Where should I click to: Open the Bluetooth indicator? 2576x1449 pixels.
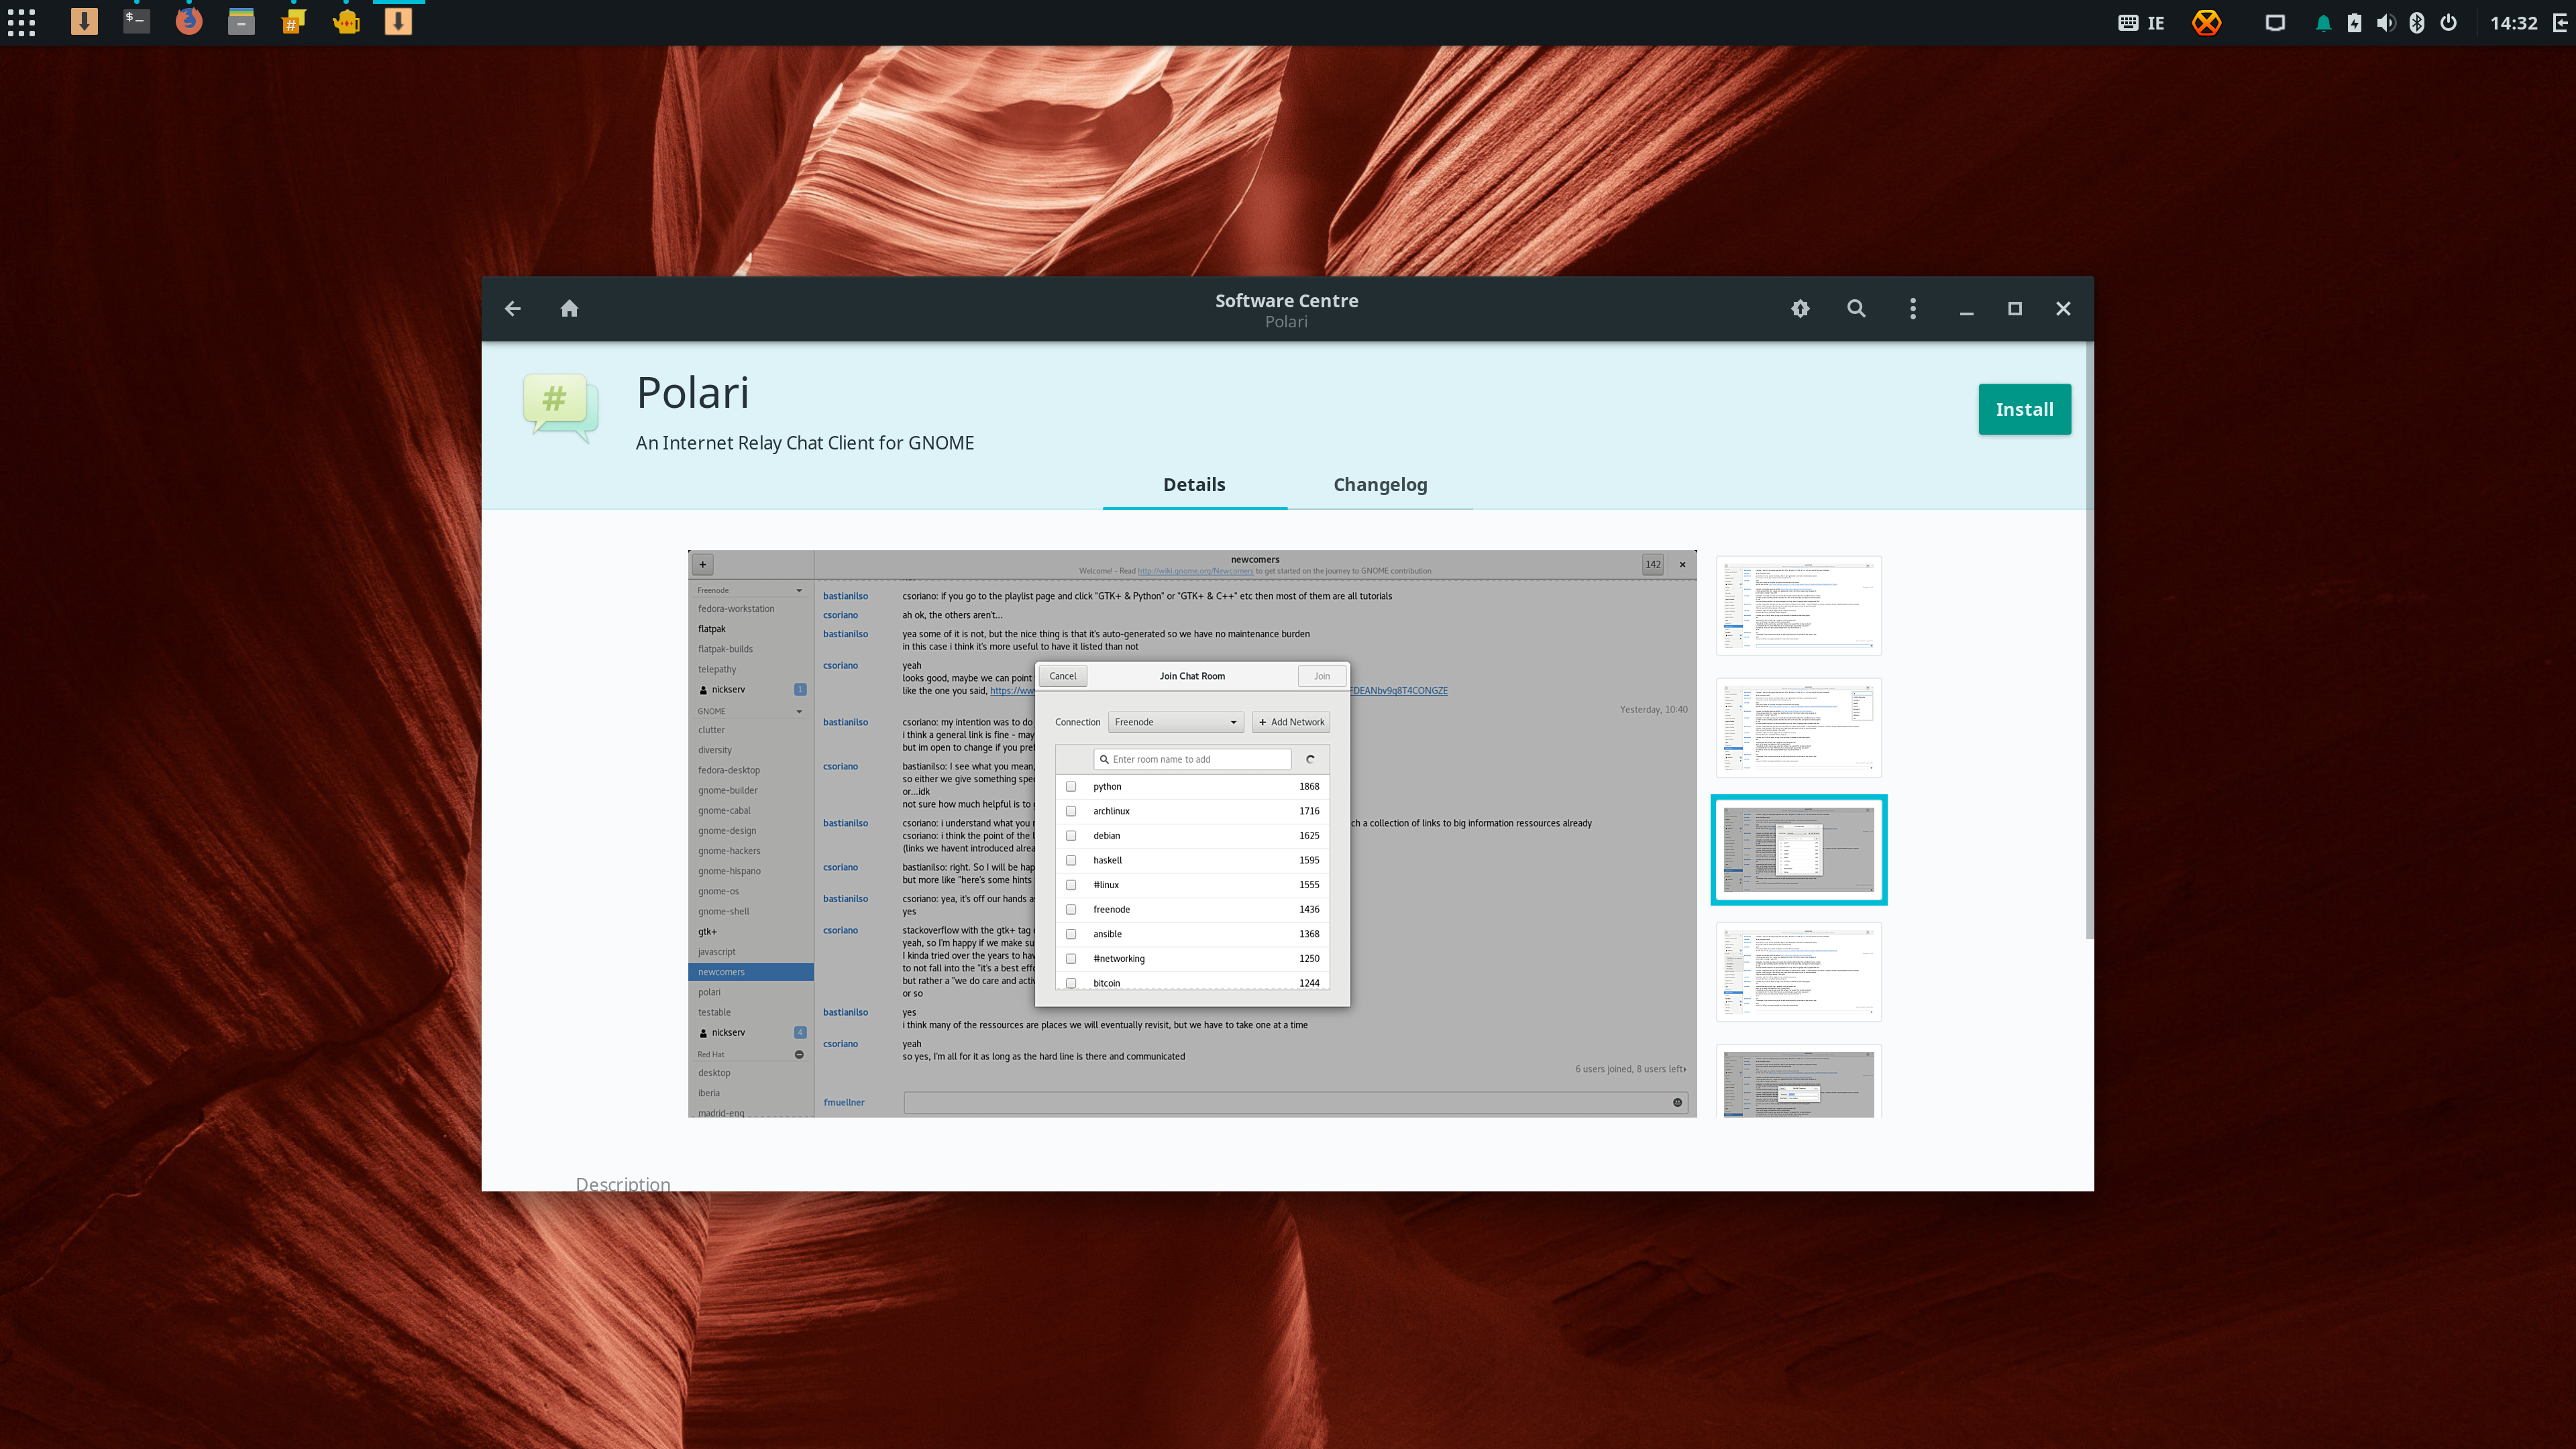tap(2417, 23)
